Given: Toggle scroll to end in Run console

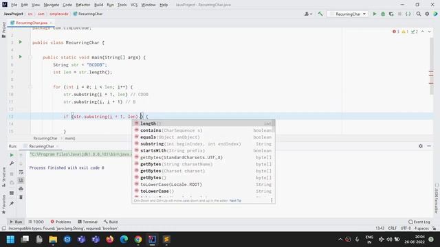Looking at the screenshot, I should [x=21, y=180].
